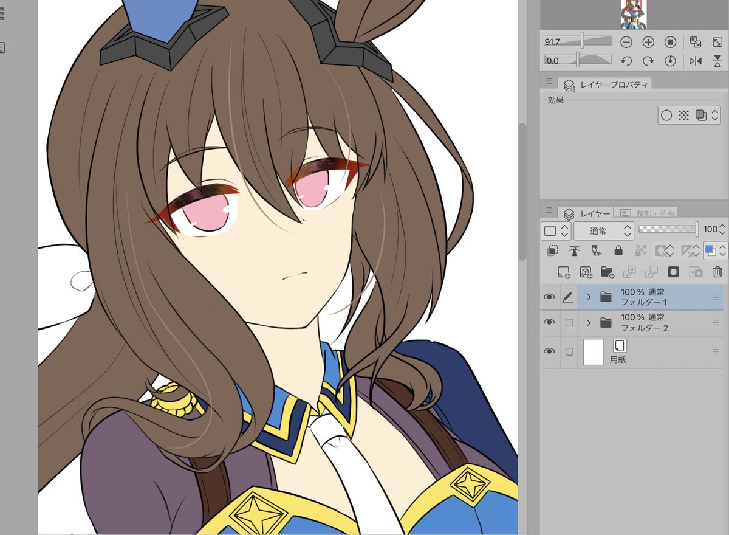This screenshot has width=729, height=535.
Task: Hide the 用紙 paper layer
Action: [x=549, y=351]
